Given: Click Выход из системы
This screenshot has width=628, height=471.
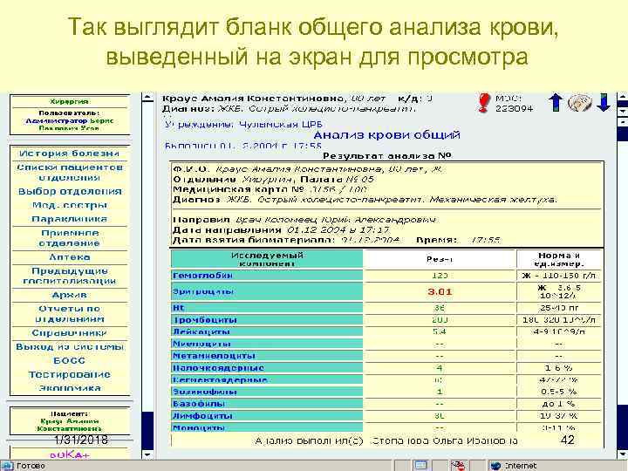Looking at the screenshot, I should click(x=69, y=347).
